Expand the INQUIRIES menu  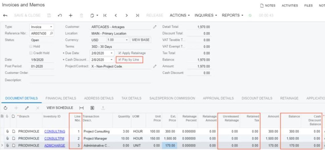pos(206,15)
